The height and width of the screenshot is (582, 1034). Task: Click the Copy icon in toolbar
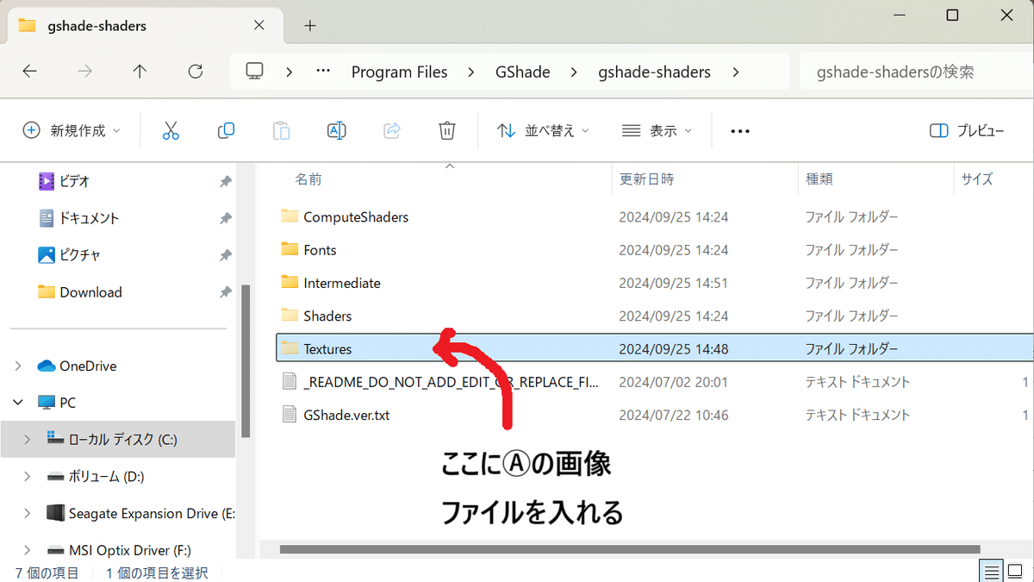click(x=226, y=130)
